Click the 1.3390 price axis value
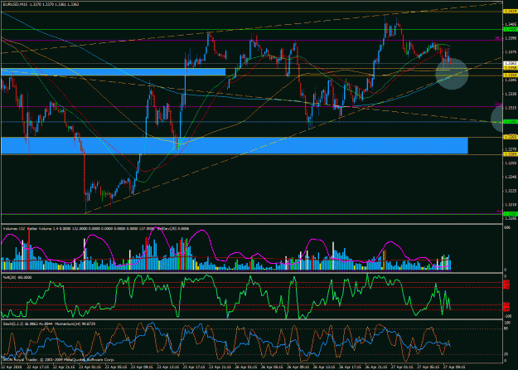This screenshot has width=518, height=370. pyautogui.click(x=510, y=38)
